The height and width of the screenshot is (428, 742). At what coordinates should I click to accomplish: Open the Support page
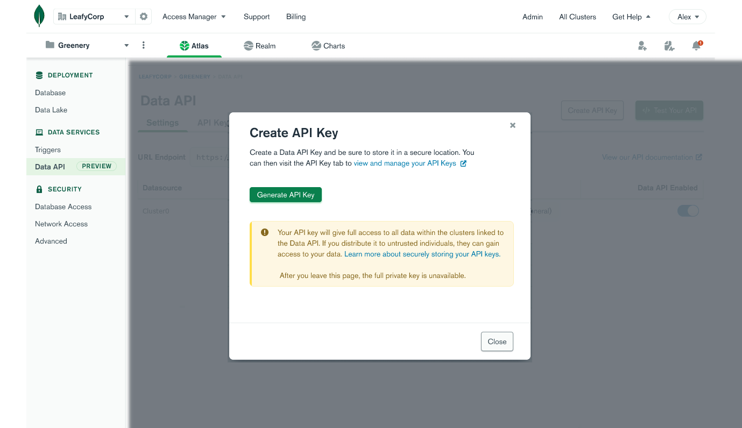tap(257, 17)
